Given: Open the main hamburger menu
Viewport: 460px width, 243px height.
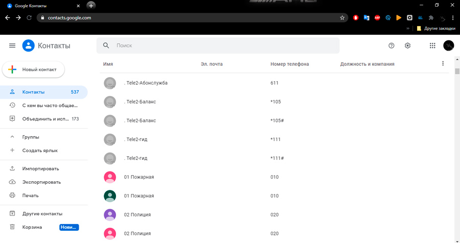Looking at the screenshot, I should pos(12,45).
